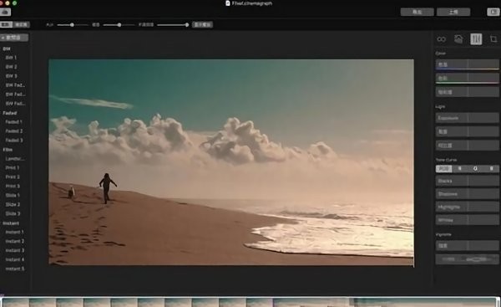The width and height of the screenshot is (501, 307).
Task: Click the Shadows tone curve slider
Action: 467,194
